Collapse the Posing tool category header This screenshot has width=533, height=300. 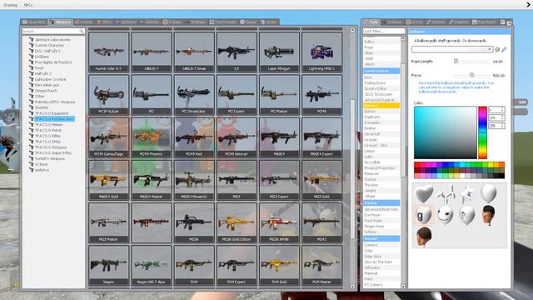(x=381, y=202)
